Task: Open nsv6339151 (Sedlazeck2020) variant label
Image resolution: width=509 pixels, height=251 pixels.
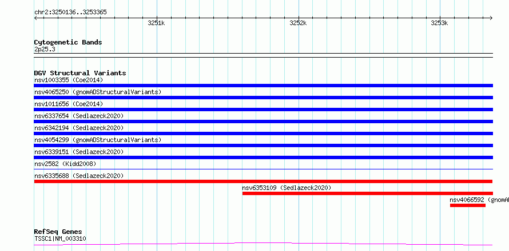Action: click(x=79, y=152)
